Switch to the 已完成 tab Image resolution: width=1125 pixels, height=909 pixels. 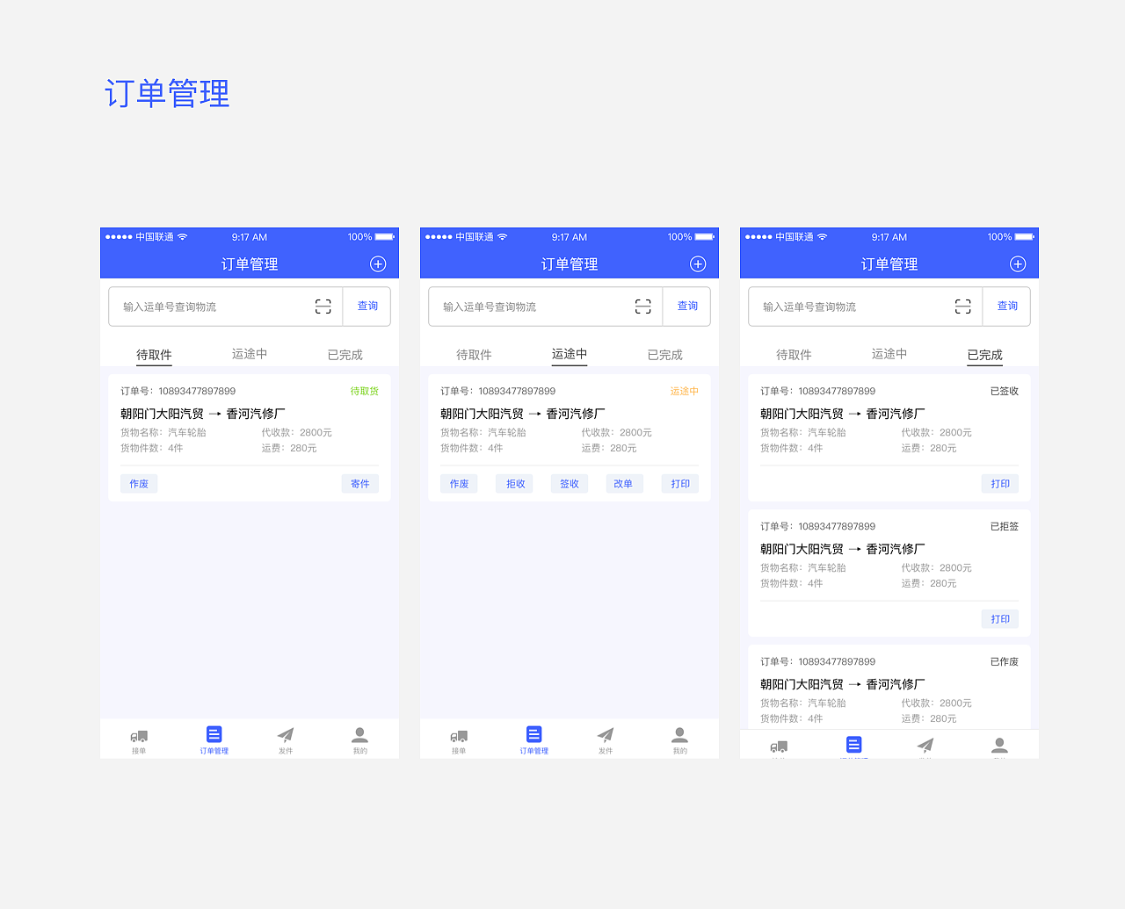(x=983, y=353)
